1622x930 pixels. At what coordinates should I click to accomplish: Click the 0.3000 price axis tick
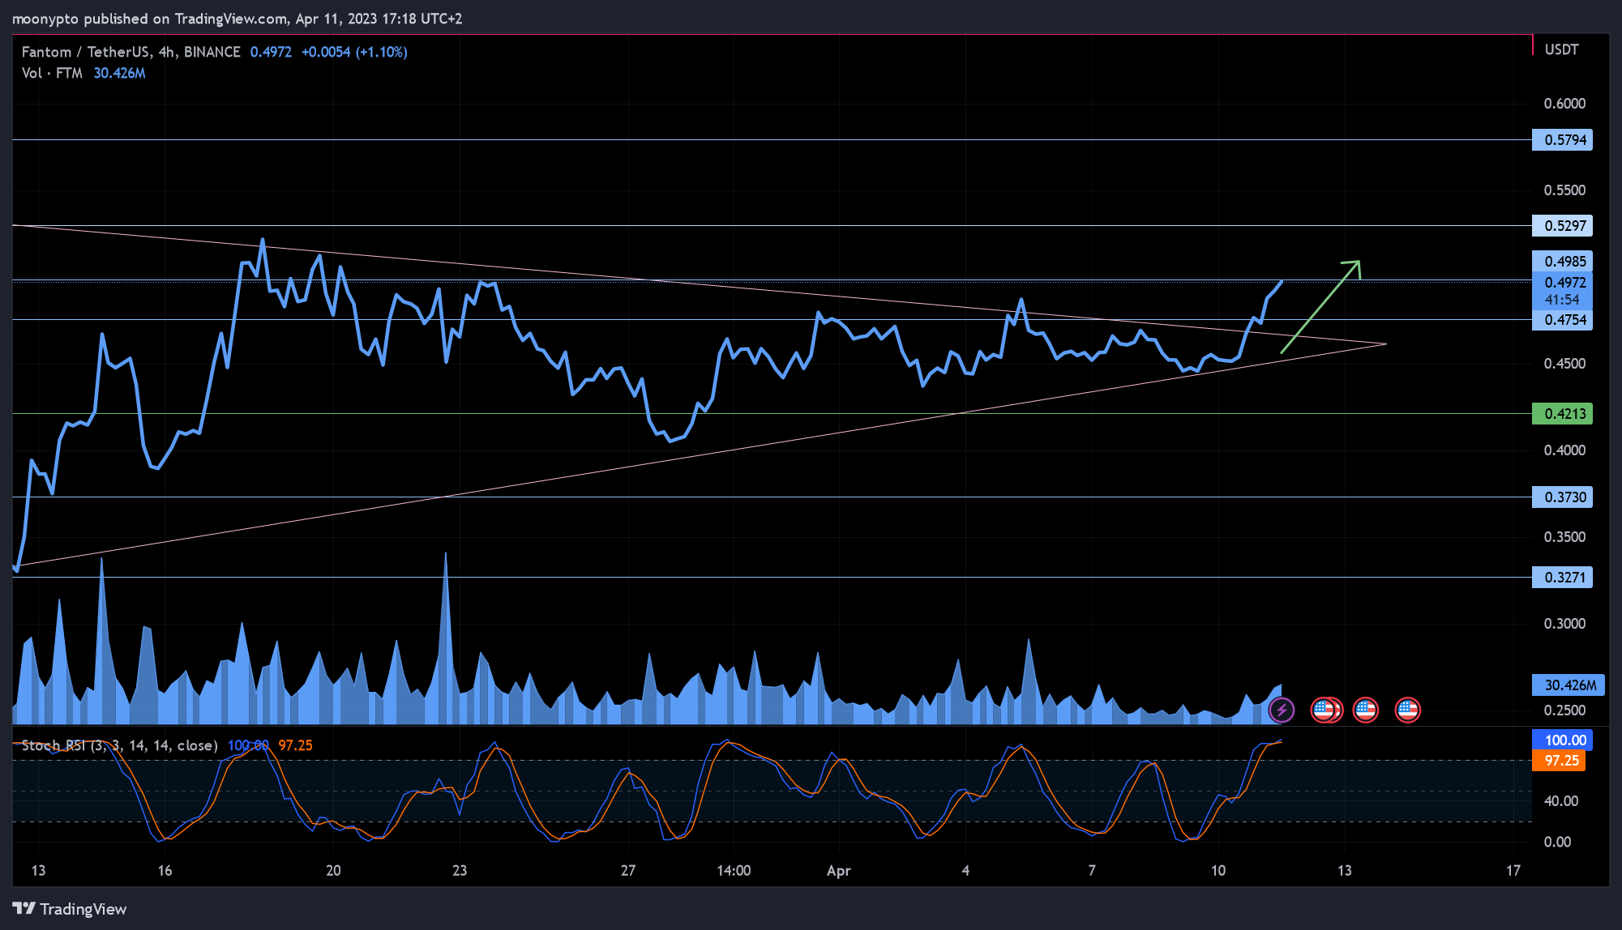(x=1564, y=624)
